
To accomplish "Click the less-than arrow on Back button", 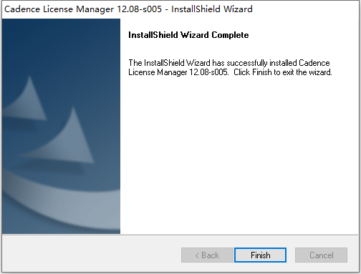I will [x=197, y=255].
